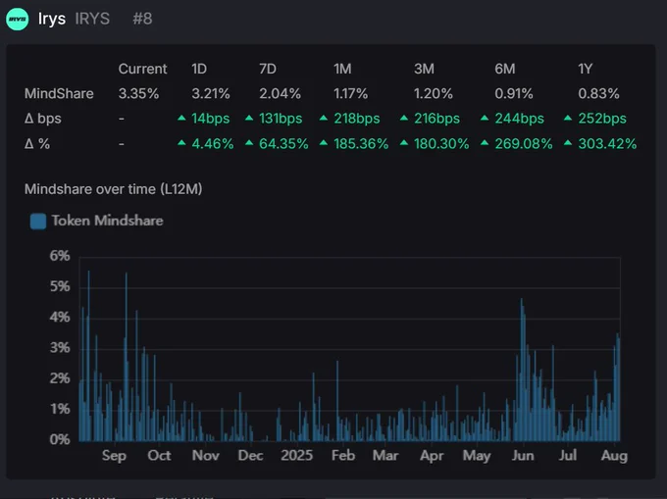
Task: Click the up arrow beside 218bps
Action: tap(324, 118)
